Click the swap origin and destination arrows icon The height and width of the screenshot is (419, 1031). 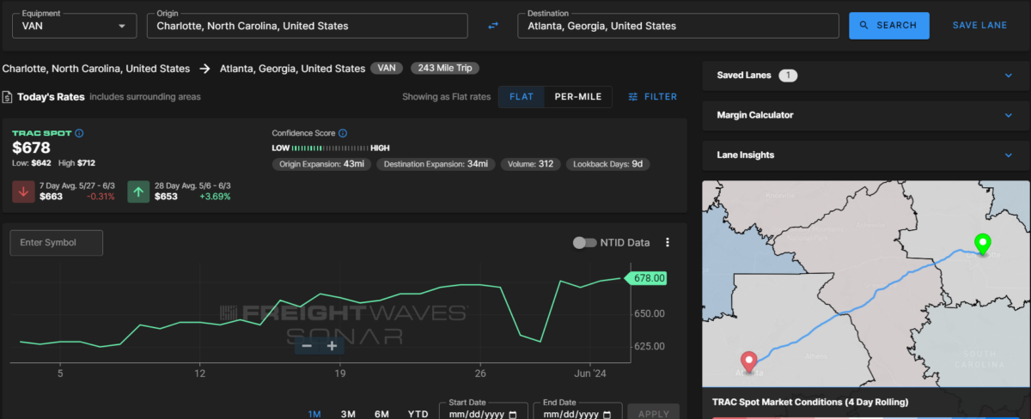coord(493,26)
